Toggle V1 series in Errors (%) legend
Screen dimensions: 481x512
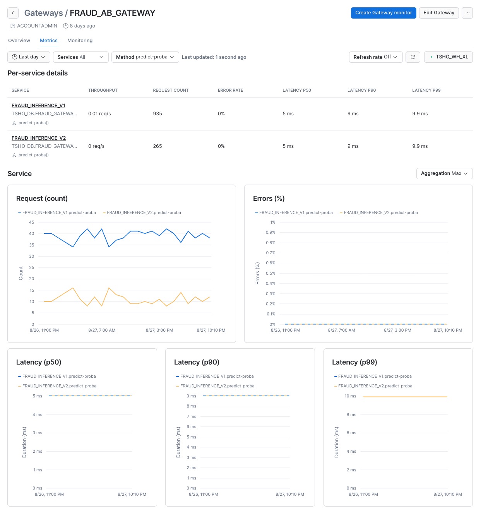pyautogui.click(x=294, y=212)
